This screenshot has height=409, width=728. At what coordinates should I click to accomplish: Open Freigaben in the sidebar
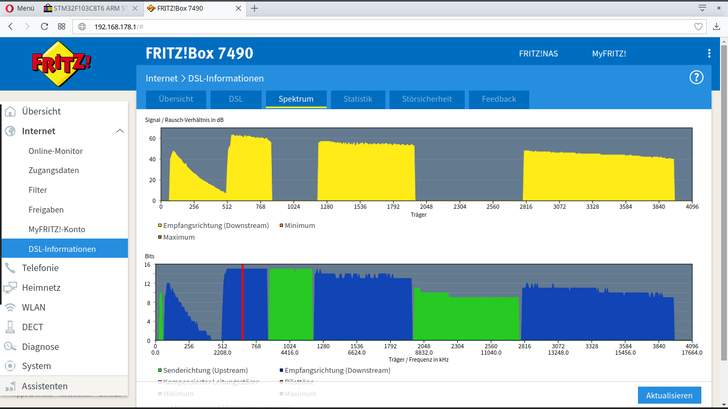point(46,210)
